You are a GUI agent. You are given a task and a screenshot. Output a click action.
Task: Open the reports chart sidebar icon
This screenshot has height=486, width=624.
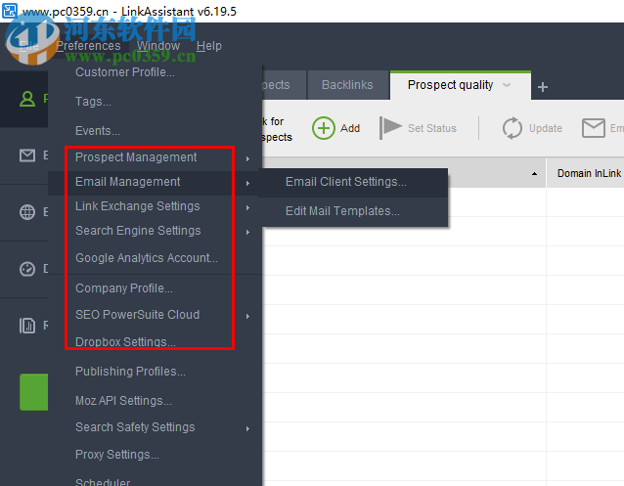coord(27,326)
